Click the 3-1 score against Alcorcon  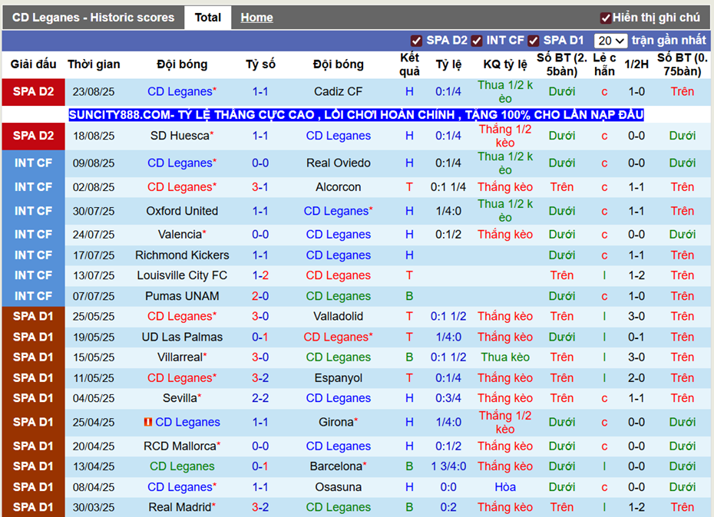click(x=260, y=187)
